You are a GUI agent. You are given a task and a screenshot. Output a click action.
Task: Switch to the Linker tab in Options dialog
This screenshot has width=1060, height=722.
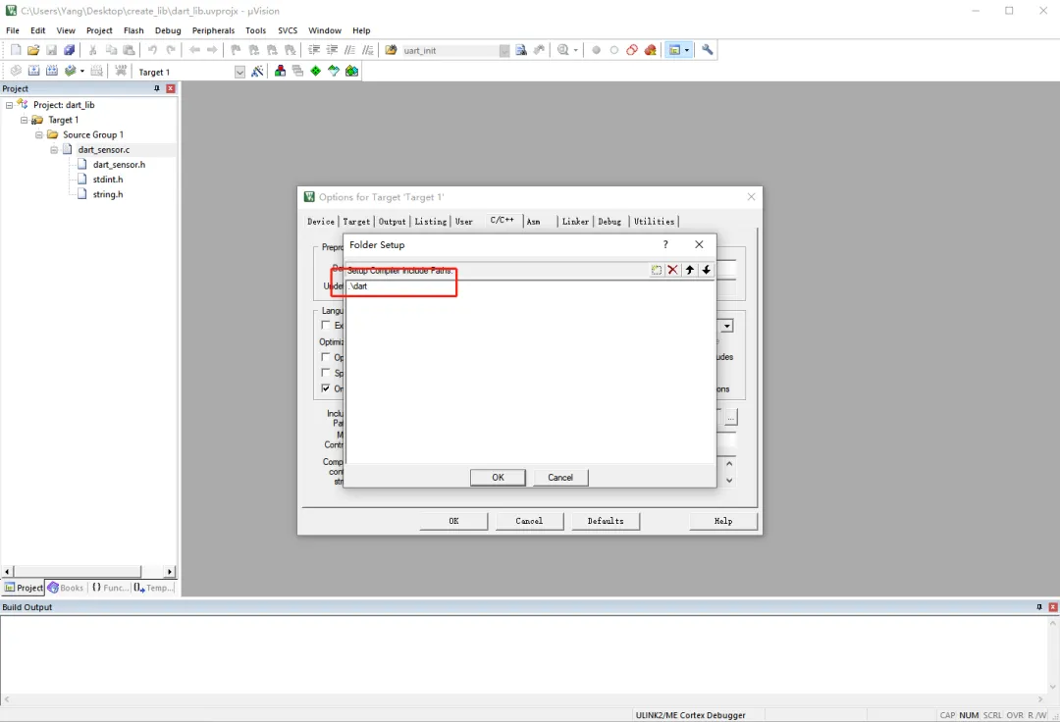coord(575,222)
